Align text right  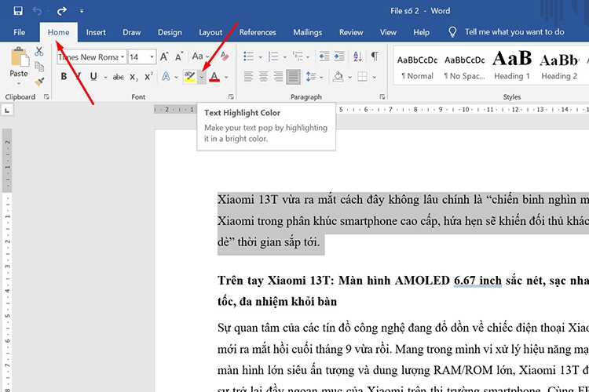click(278, 77)
